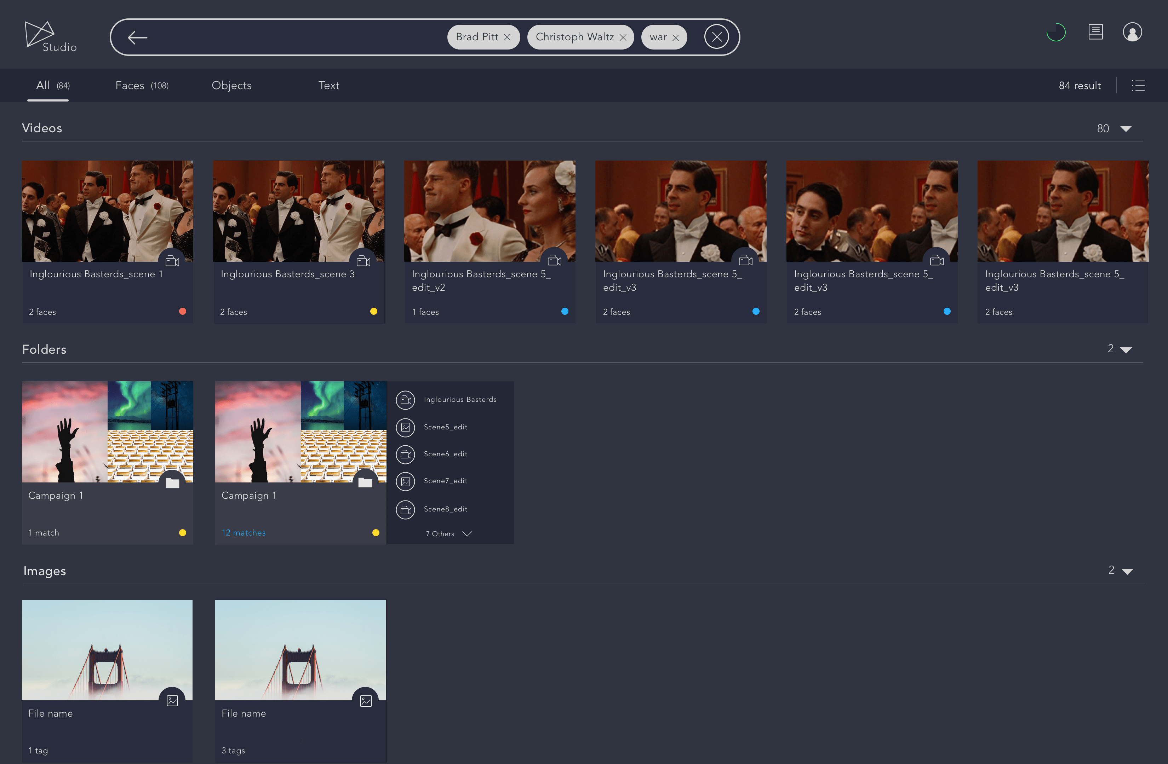Switch to the Text tab

(329, 85)
